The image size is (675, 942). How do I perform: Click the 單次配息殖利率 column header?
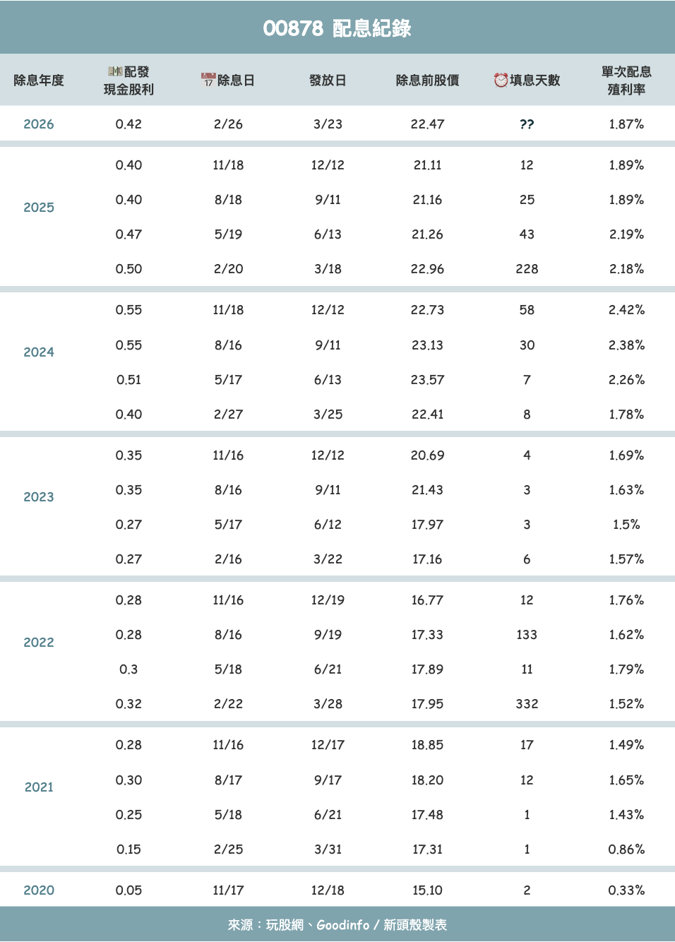[626, 81]
